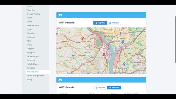Open Keylogger section
This screenshot has height=99, width=176.
(x=31, y=68)
